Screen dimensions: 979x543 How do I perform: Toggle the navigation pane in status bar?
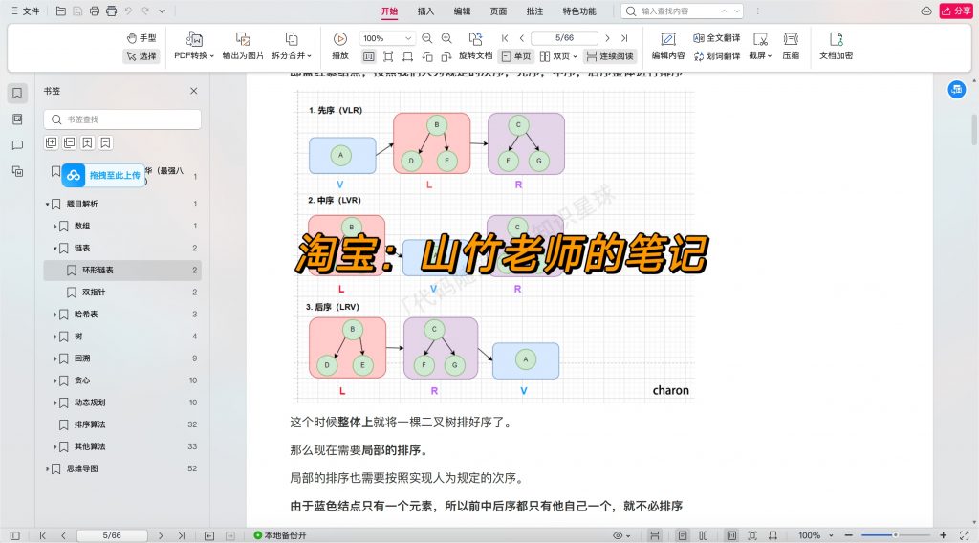click(x=15, y=535)
